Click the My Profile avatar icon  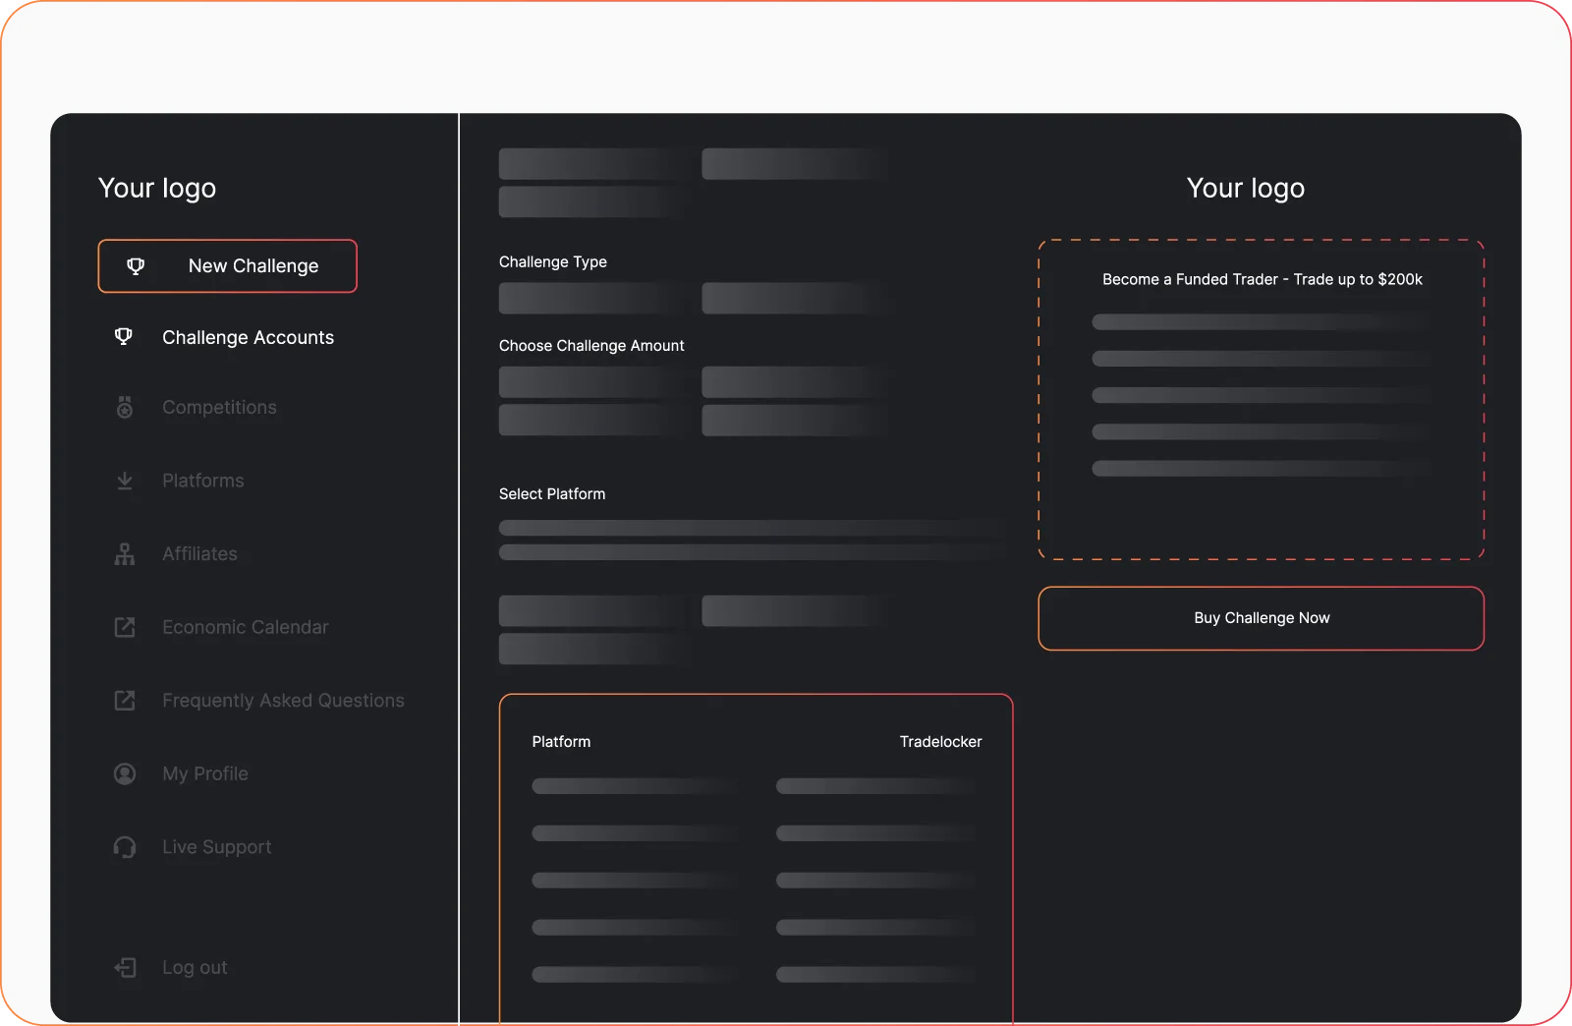click(x=125, y=773)
